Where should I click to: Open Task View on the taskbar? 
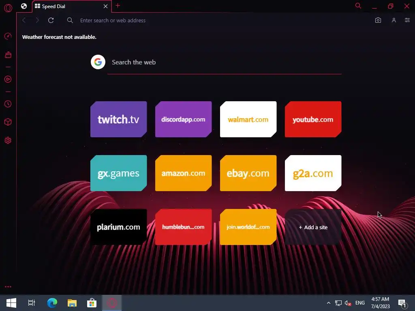(x=32, y=303)
